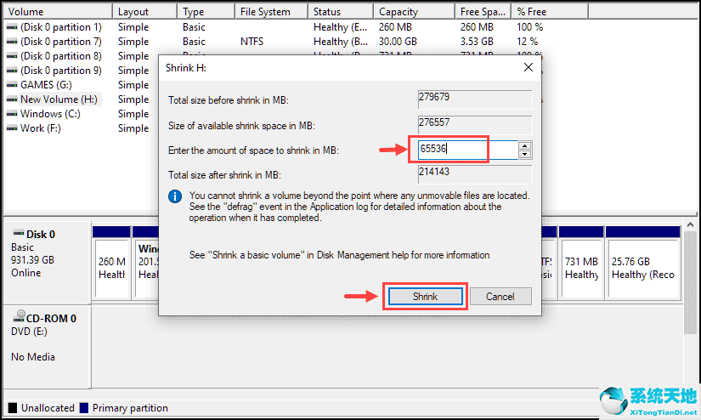Select Windows (C:) volume row
The height and width of the screenshot is (420, 701).
[50, 114]
